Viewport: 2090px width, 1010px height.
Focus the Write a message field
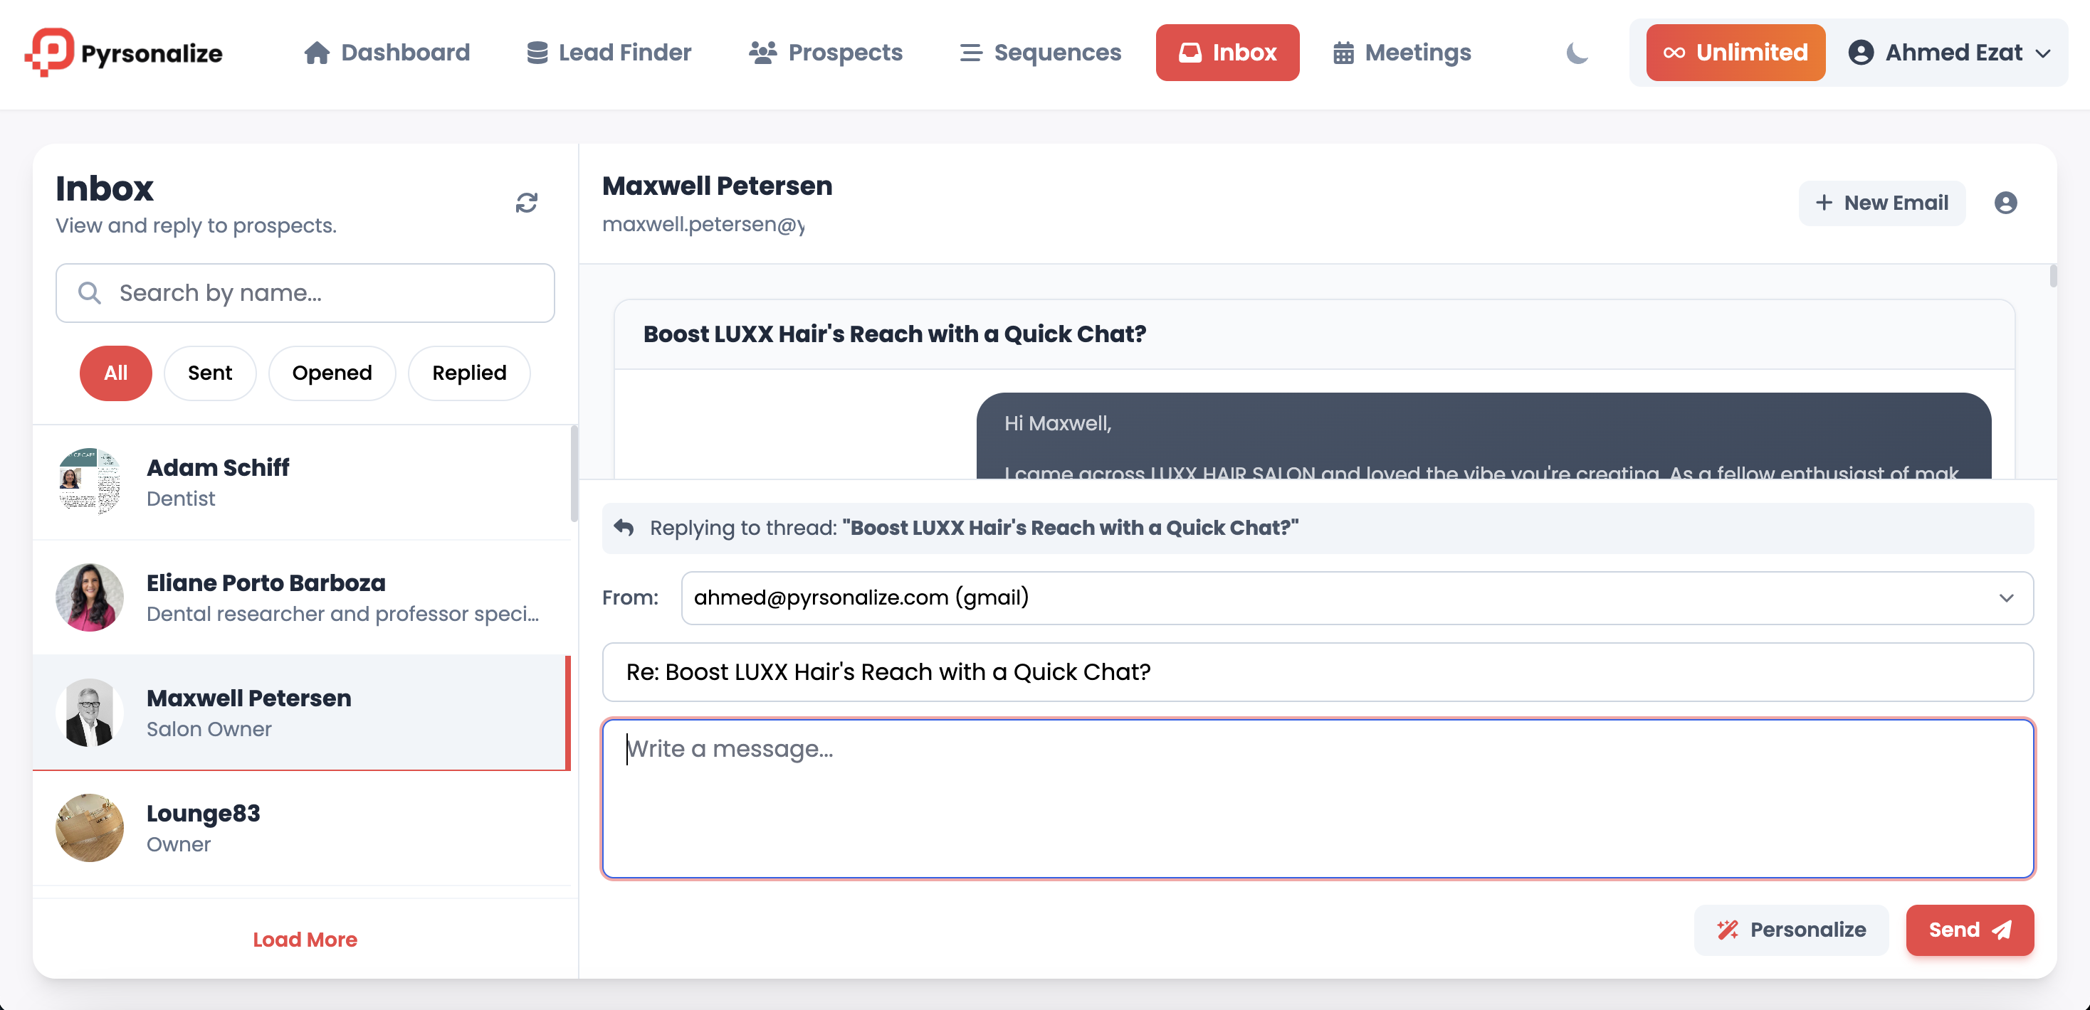pos(1317,799)
